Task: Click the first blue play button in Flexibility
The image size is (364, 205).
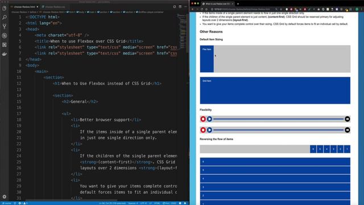Action: point(210,119)
